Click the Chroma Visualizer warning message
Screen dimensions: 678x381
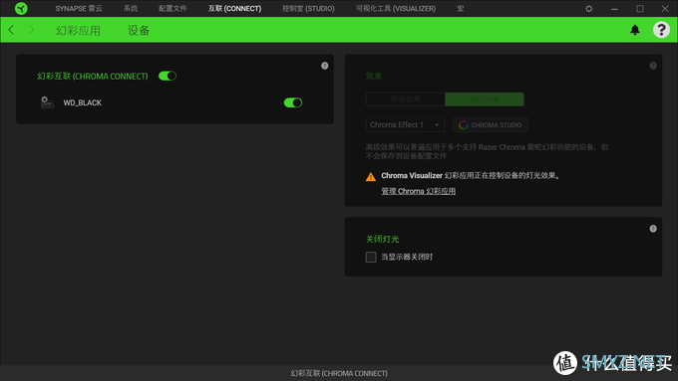471,176
